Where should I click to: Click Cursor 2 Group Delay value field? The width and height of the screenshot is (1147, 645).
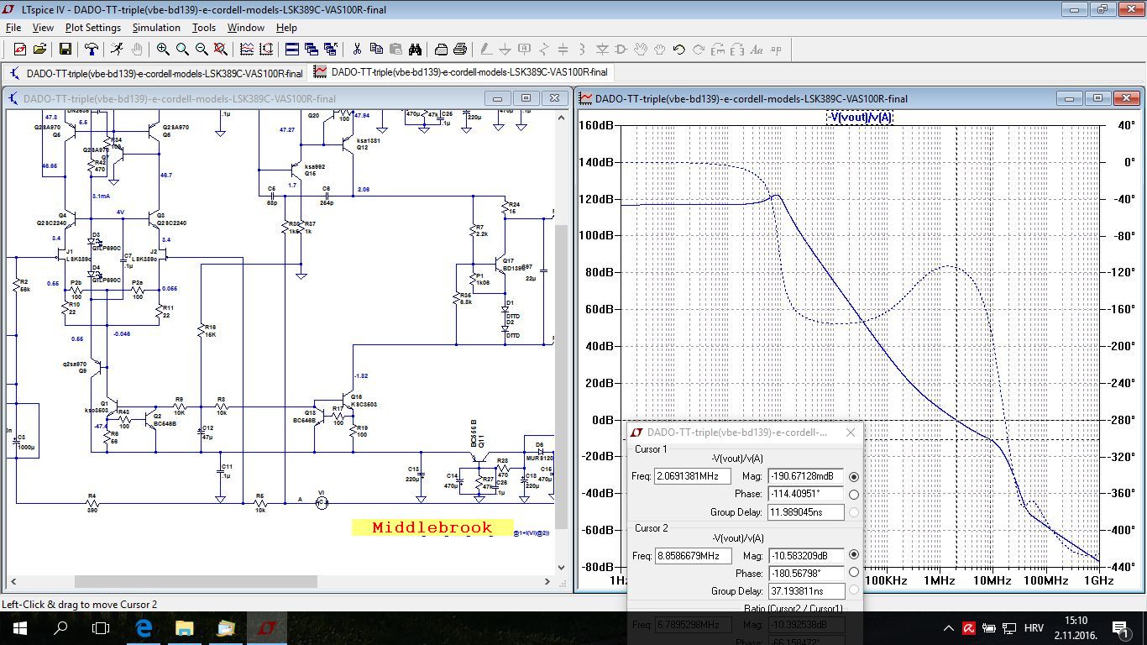click(806, 591)
